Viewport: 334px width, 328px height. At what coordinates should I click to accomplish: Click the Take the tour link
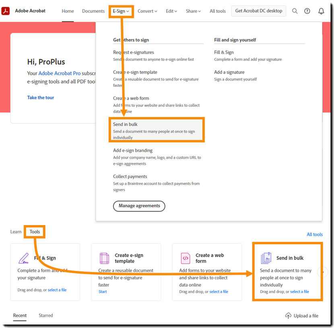click(41, 98)
